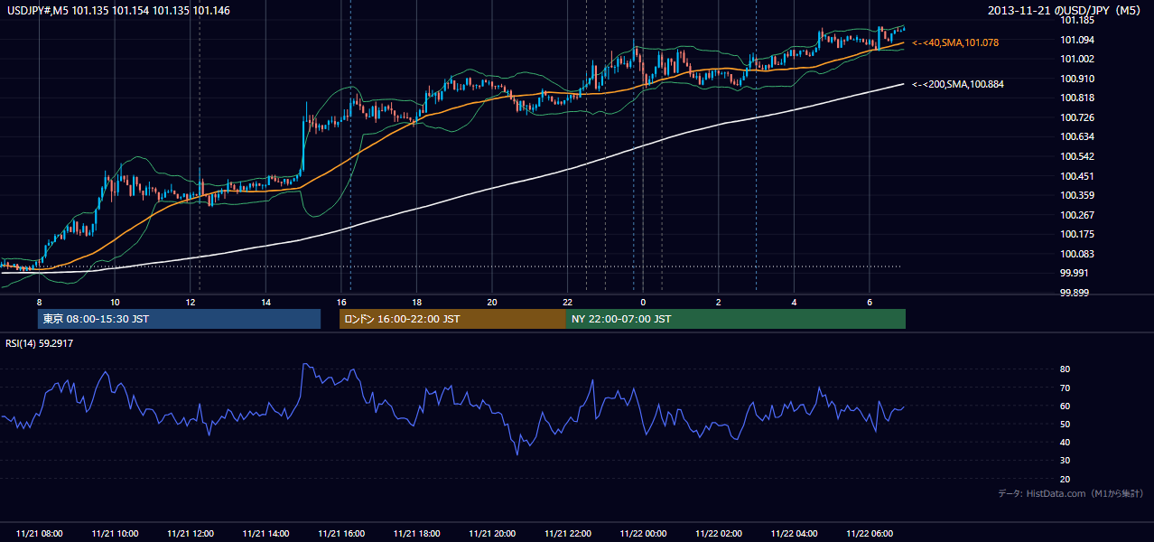Image resolution: width=1154 pixels, height=542 pixels.
Task: Click the RSI(14) 59.2917 indicator label
Action: coord(40,343)
